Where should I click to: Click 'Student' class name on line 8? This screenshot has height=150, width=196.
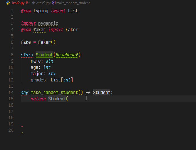coord(45,55)
